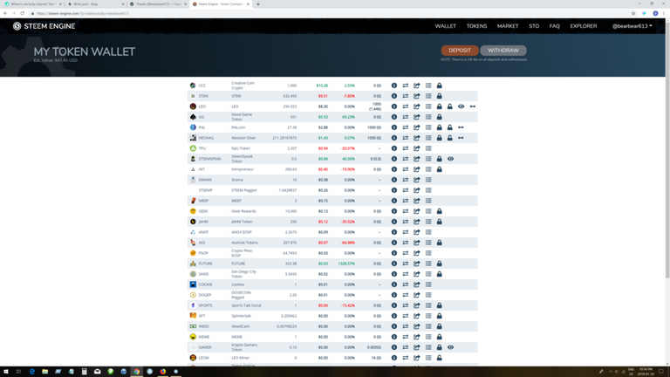Bookmark this page with the star icon

click(x=633, y=13)
